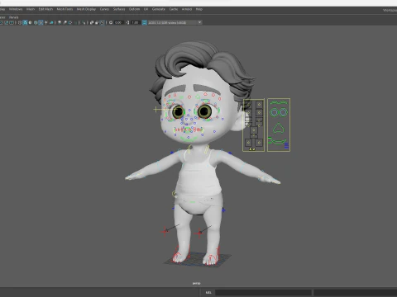
Task: Open the UV menu
Action: pos(146,9)
